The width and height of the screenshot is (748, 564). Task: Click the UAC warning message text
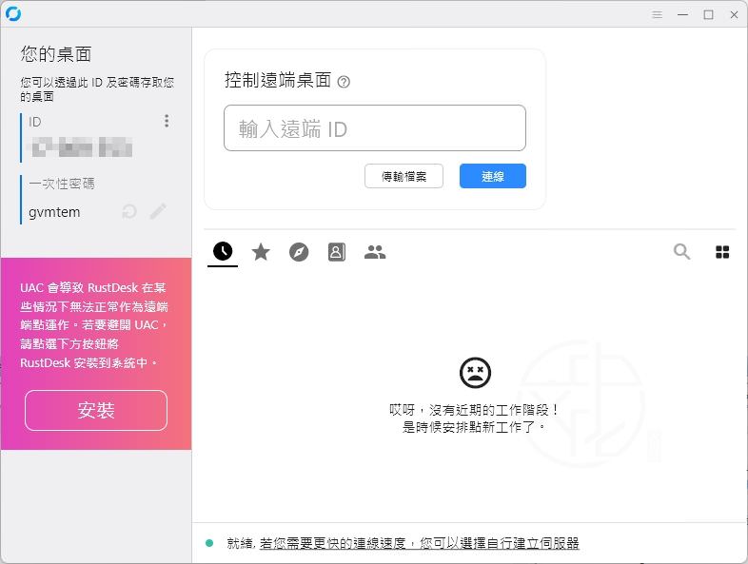(94, 325)
